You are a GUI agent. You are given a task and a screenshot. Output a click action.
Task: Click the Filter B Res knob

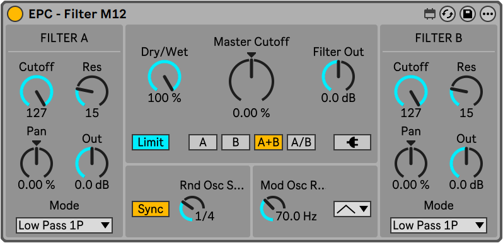click(x=466, y=91)
